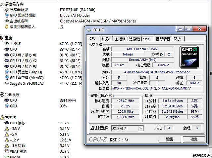Click the CPU 核心 voltage row icon
The image size is (212, 158).
click(x=7, y=123)
